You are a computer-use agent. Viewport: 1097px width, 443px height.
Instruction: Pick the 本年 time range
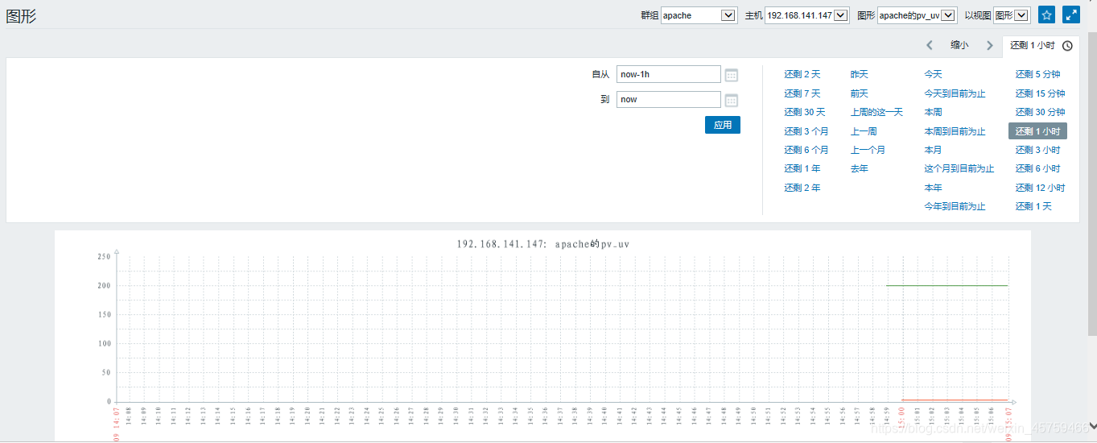pos(933,188)
